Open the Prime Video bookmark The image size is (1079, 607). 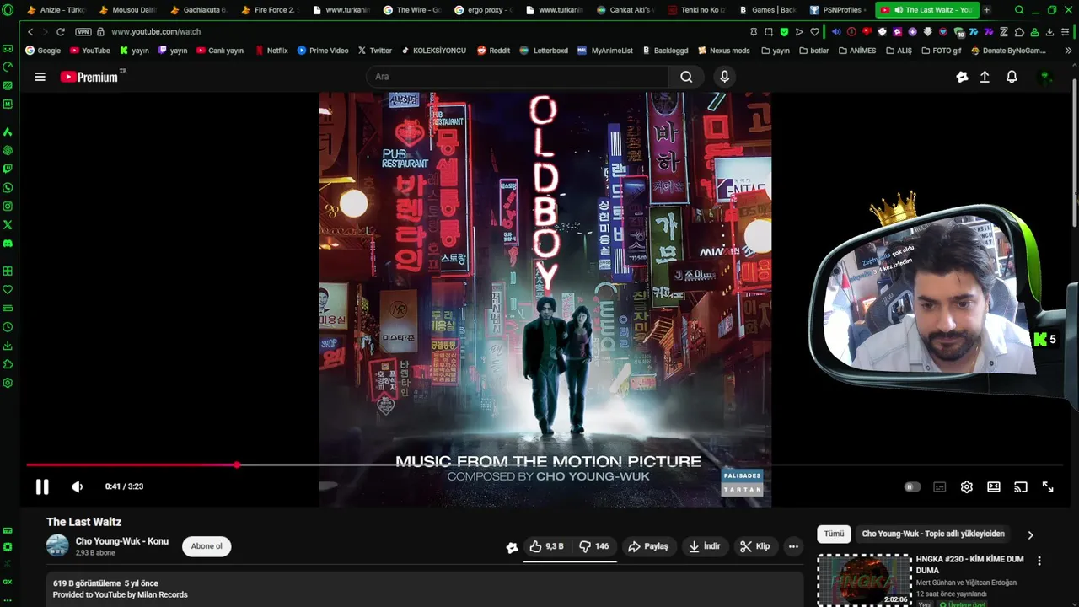(323, 51)
